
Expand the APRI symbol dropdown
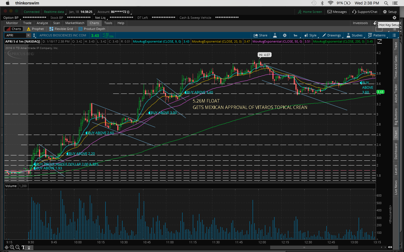(x=28, y=35)
